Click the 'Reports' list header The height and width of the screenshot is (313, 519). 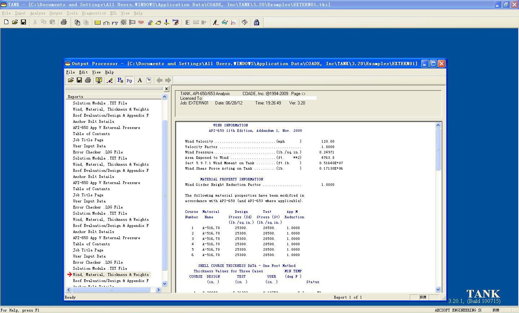[114, 97]
